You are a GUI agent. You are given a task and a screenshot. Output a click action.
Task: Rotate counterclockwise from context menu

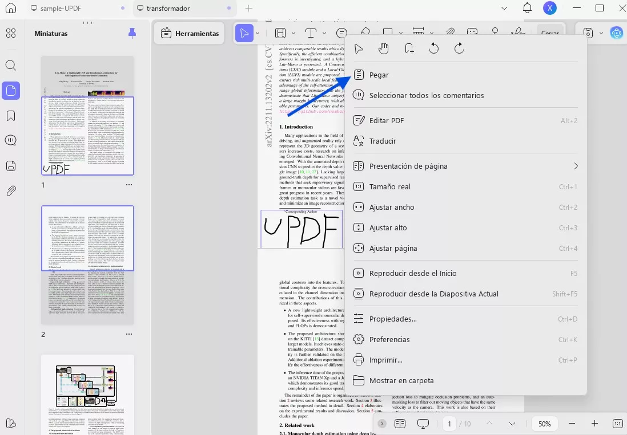[x=434, y=48]
